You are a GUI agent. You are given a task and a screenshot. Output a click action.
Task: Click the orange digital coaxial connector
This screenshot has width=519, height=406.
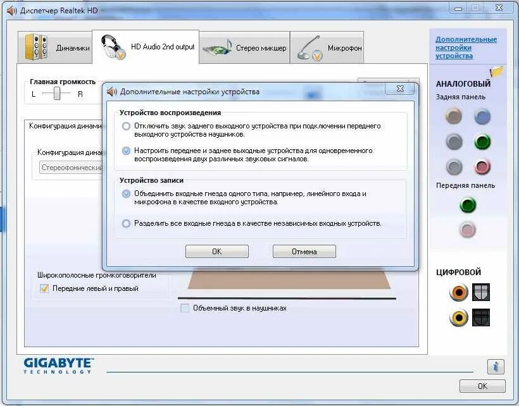pos(459,292)
